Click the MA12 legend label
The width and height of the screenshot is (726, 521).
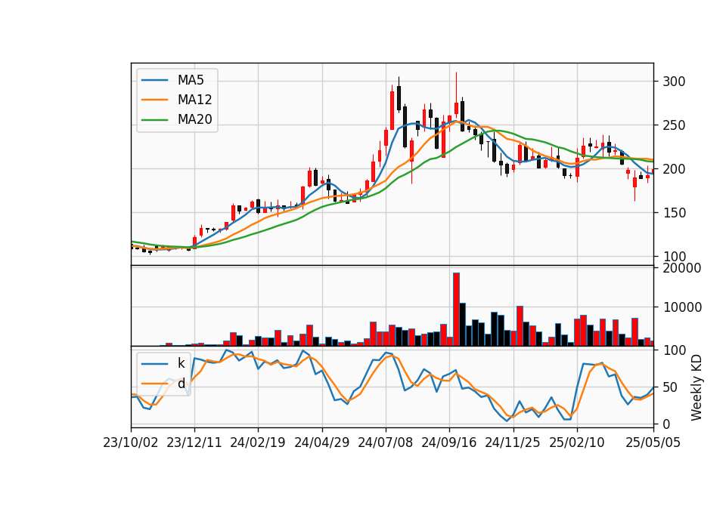(x=194, y=100)
